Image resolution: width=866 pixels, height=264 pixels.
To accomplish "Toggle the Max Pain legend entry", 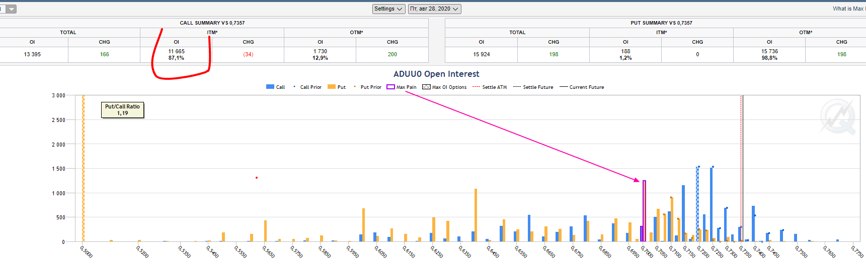I will [402, 87].
